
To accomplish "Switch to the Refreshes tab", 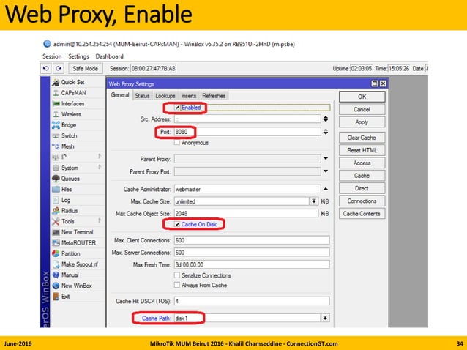I will point(214,96).
